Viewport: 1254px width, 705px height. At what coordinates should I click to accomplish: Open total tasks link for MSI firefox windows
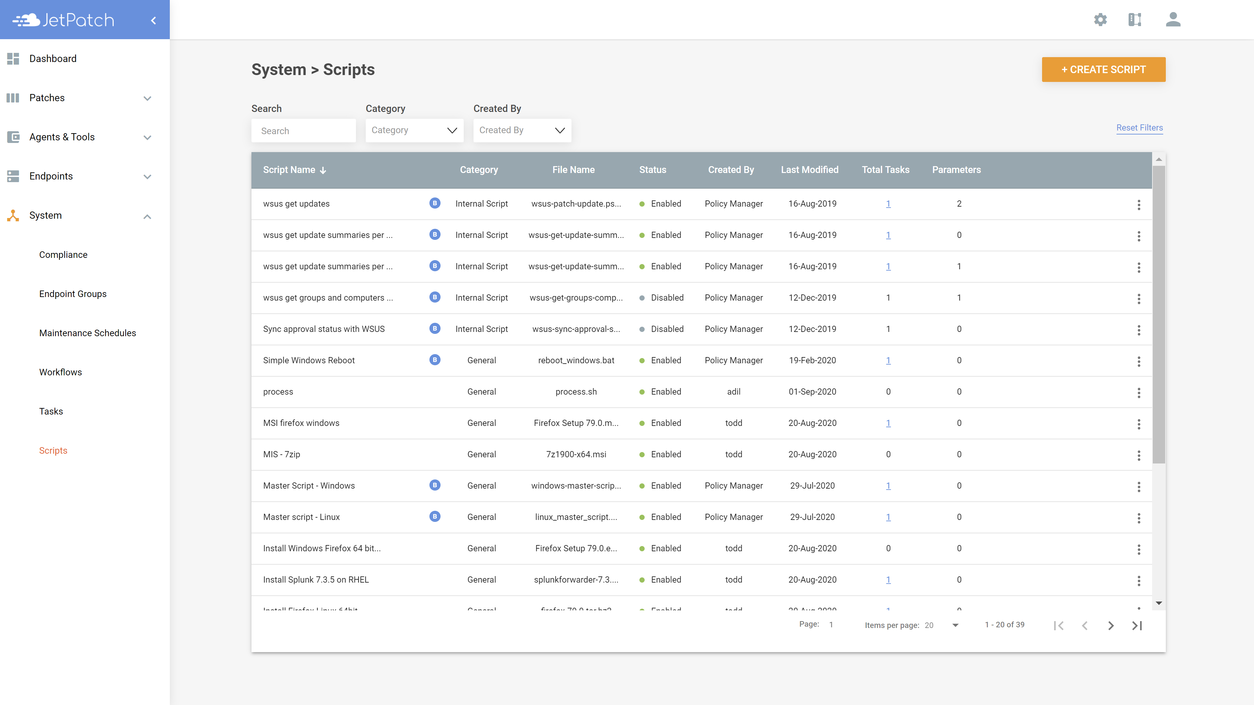(x=888, y=423)
